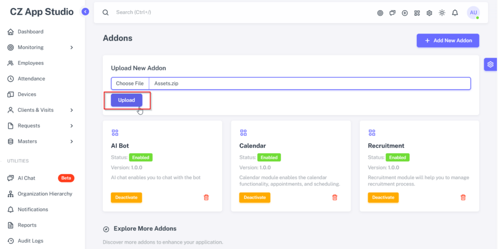
Task: Collapse sidebar with the purple arrow button
Action: 85,12
